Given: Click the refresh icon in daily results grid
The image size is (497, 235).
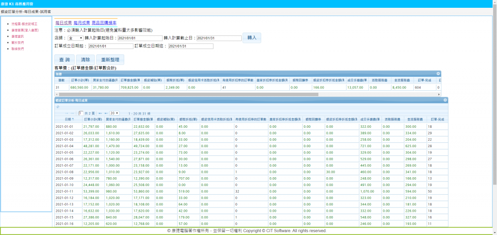Looking at the screenshot, I should [x=58, y=107].
